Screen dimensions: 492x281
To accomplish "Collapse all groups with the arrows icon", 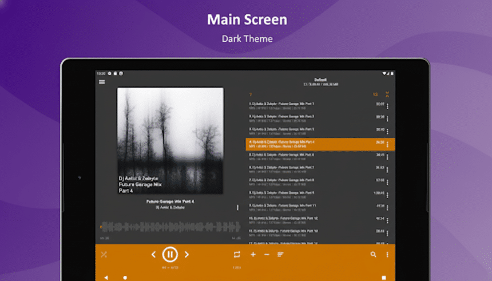I will (x=387, y=94).
